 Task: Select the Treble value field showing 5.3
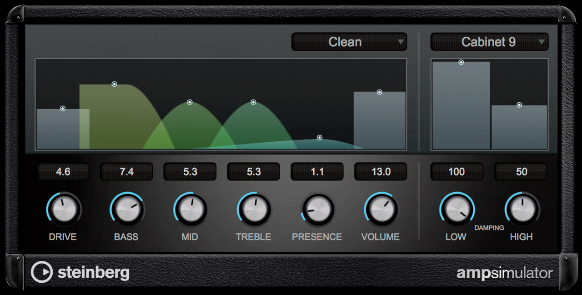point(254,172)
